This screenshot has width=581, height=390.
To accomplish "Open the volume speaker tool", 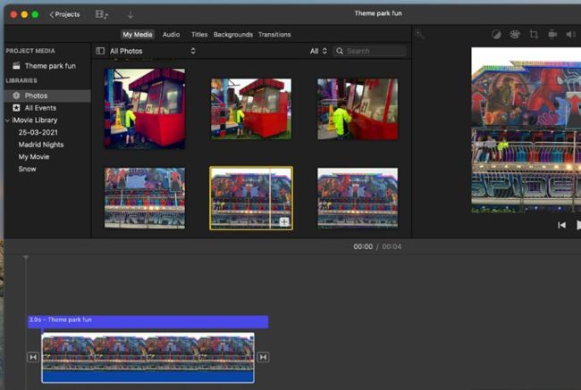I will point(571,34).
